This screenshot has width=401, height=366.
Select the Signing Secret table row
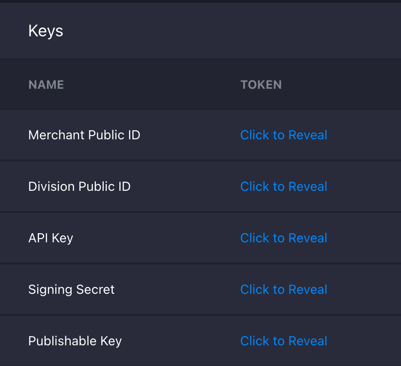200,289
